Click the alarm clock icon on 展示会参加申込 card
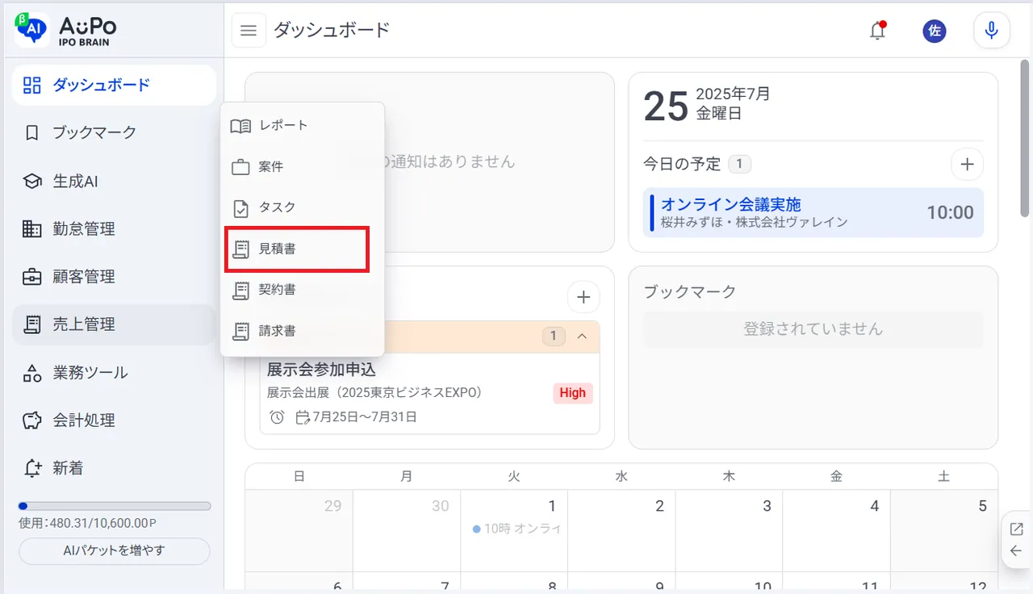 click(277, 417)
